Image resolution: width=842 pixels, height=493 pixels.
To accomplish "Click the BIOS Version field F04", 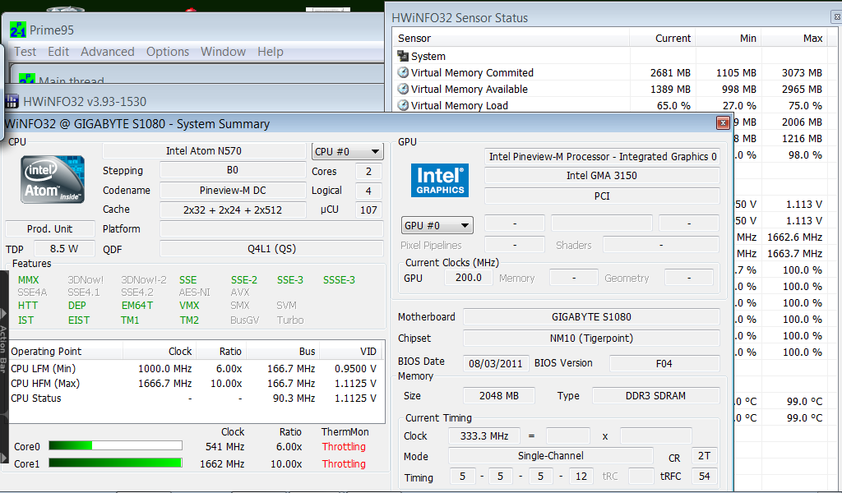I will pyautogui.click(x=664, y=364).
